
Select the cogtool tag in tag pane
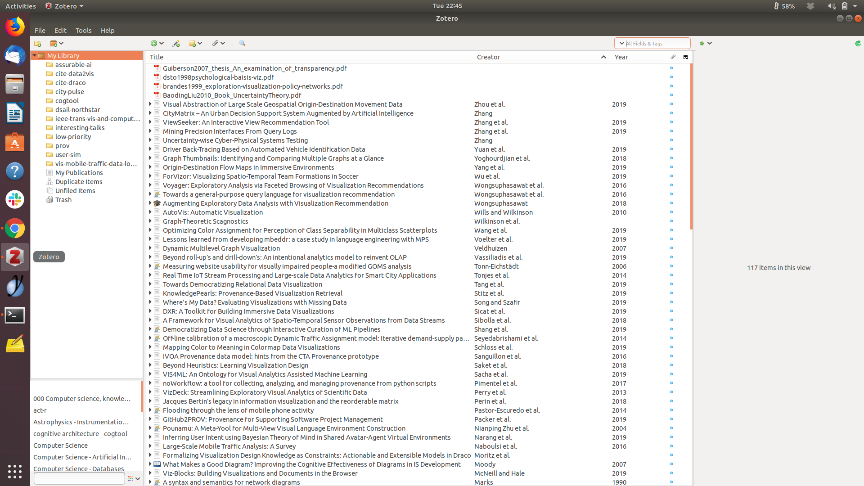click(x=116, y=434)
